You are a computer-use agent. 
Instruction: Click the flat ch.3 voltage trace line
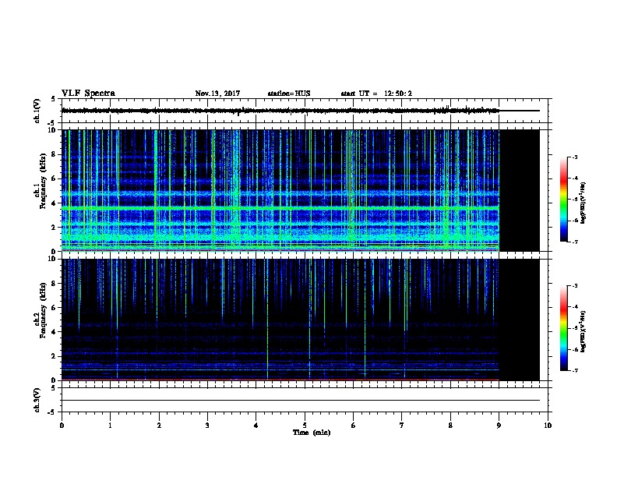click(x=301, y=401)
